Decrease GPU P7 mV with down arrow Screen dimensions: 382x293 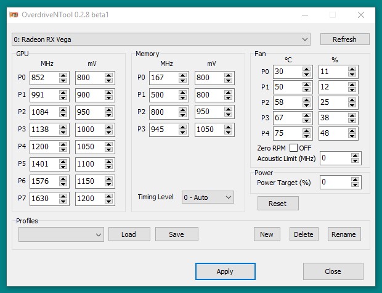pos(108,202)
